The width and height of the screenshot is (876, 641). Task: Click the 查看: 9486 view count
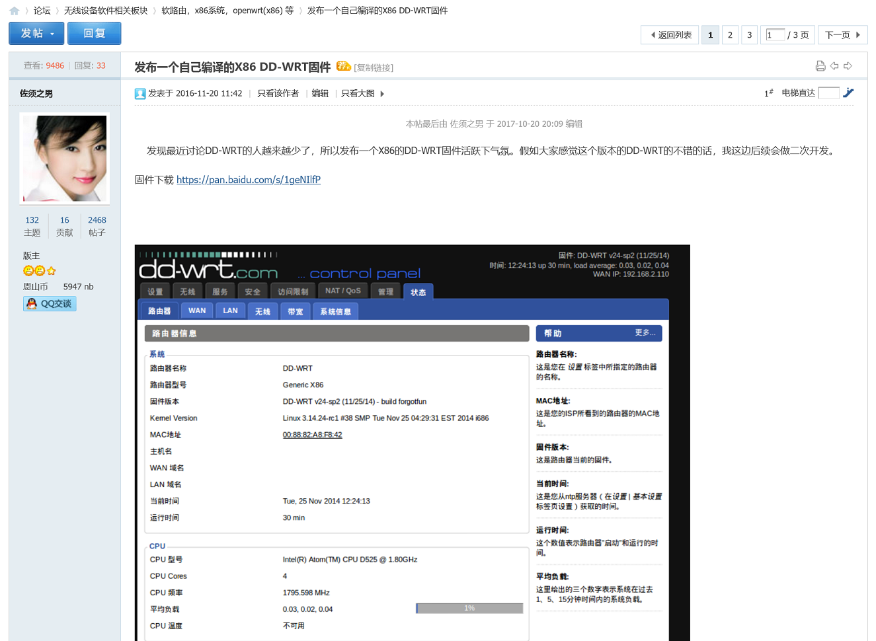44,65
